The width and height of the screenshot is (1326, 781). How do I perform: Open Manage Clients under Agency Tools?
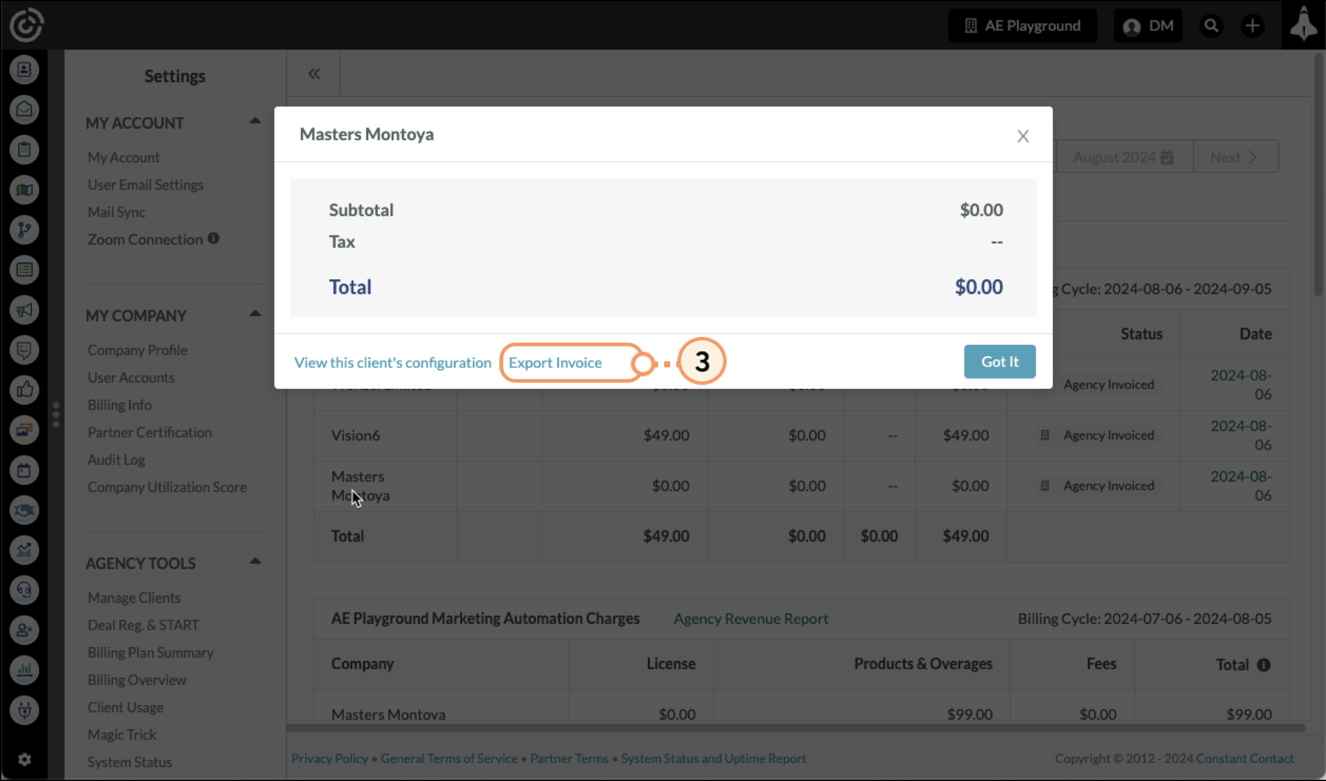click(134, 597)
